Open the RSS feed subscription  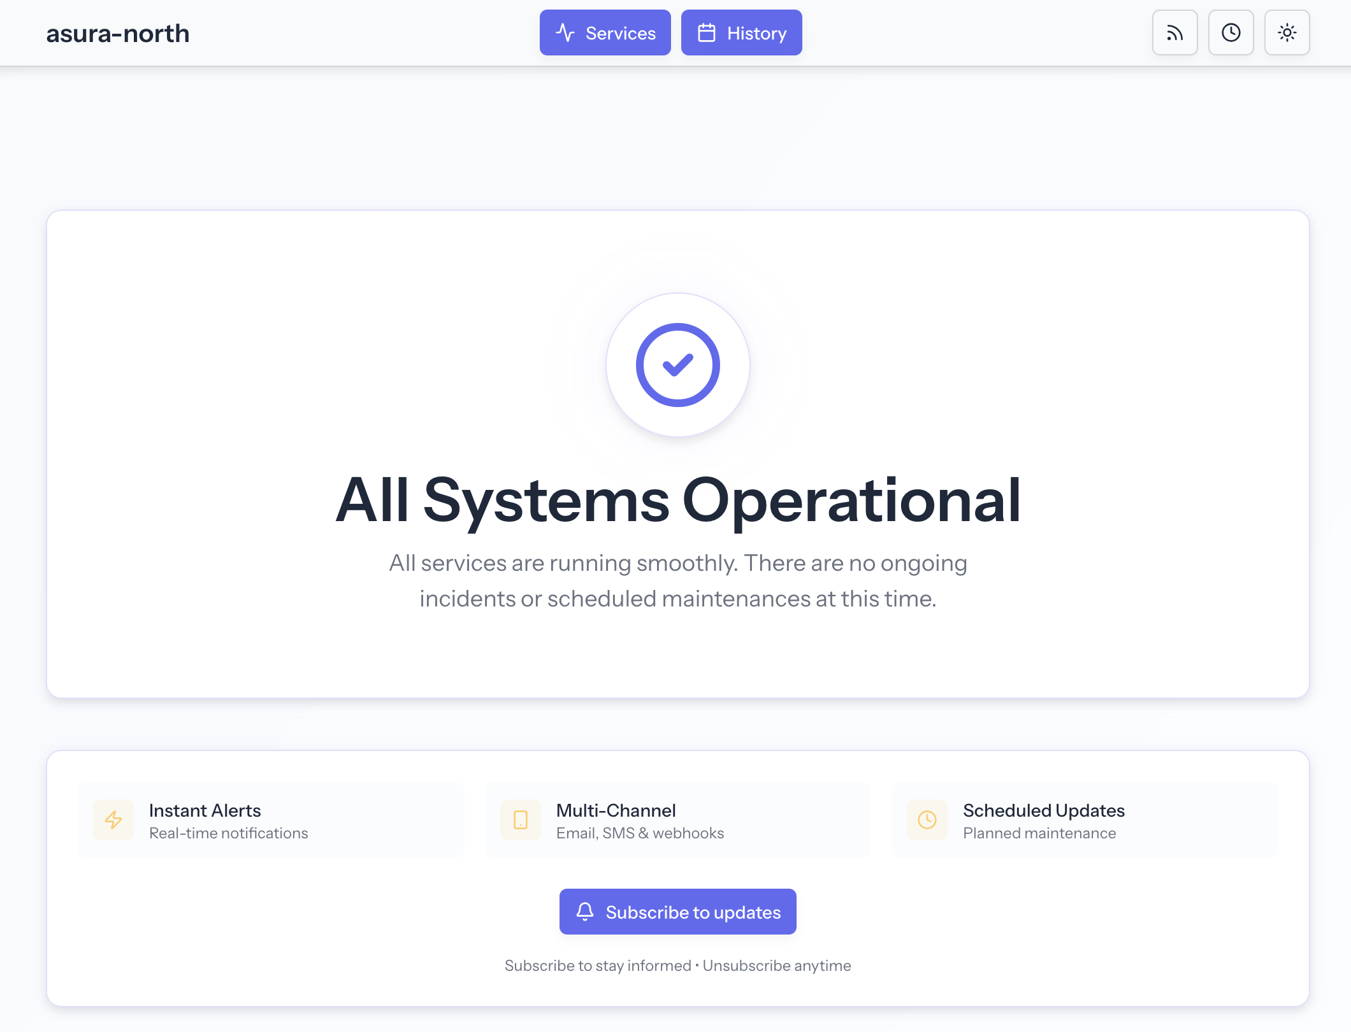coord(1174,32)
